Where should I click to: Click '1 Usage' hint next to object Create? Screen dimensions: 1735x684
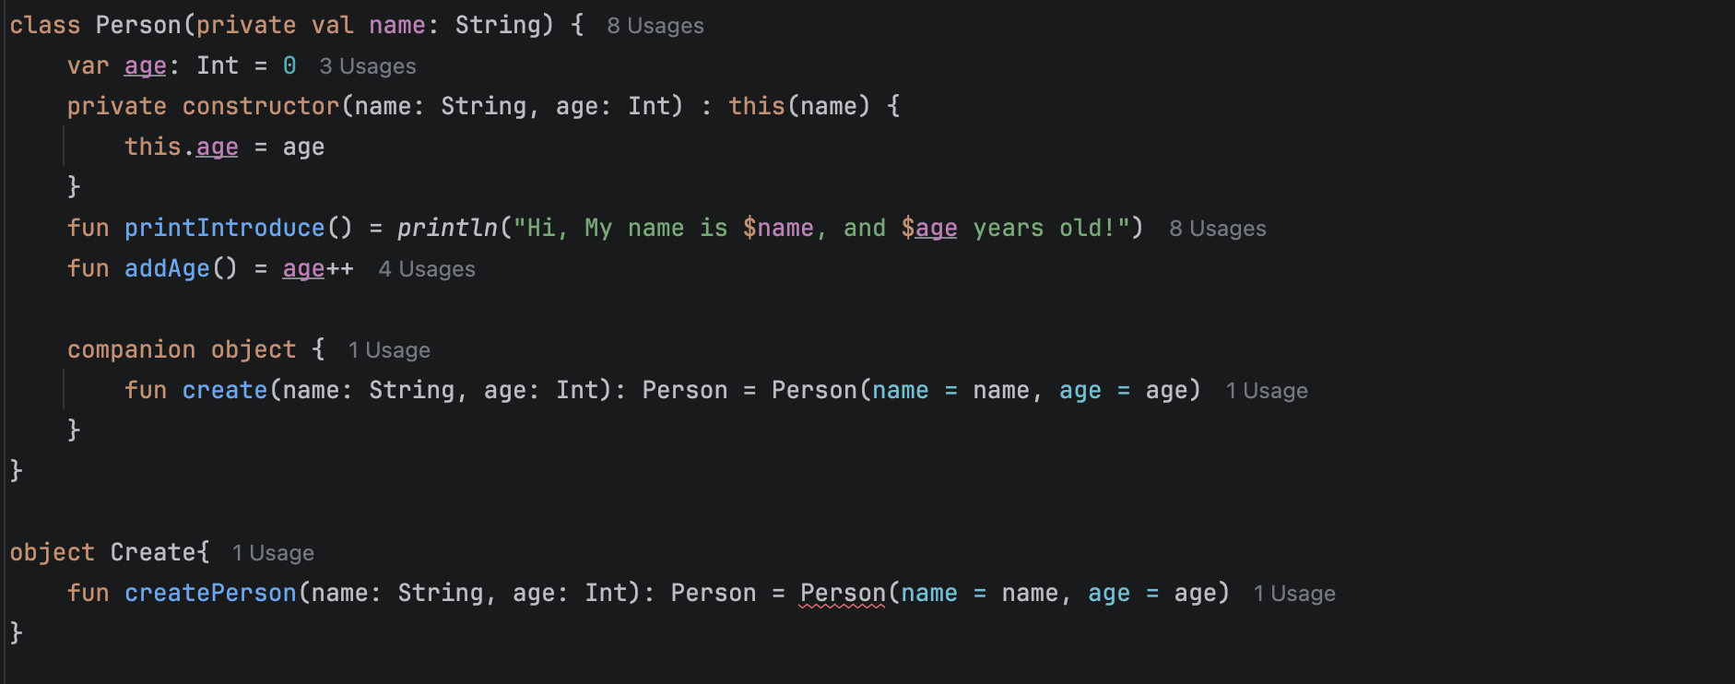pyautogui.click(x=273, y=553)
